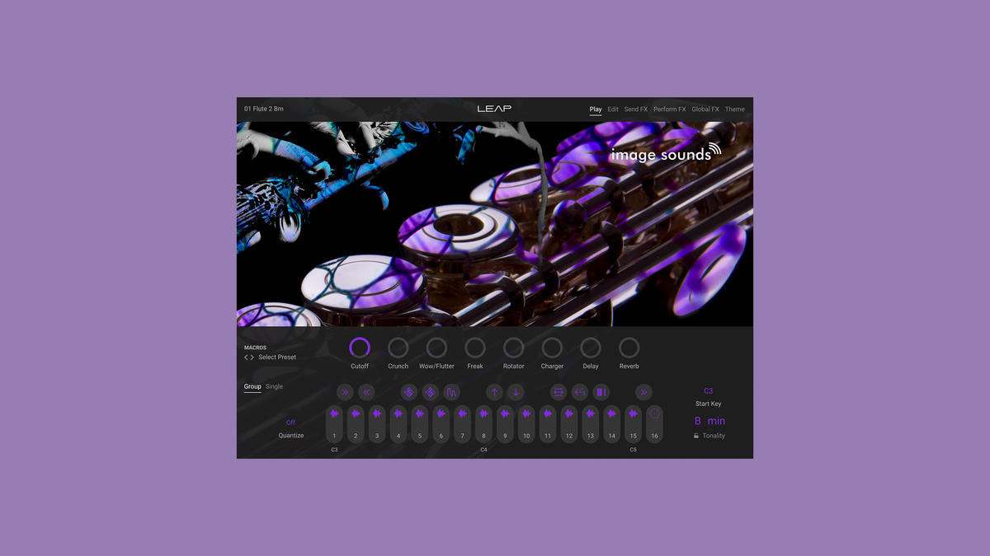The image size is (990, 556).
Task: Trigger sample pad 4
Action: [x=398, y=424]
